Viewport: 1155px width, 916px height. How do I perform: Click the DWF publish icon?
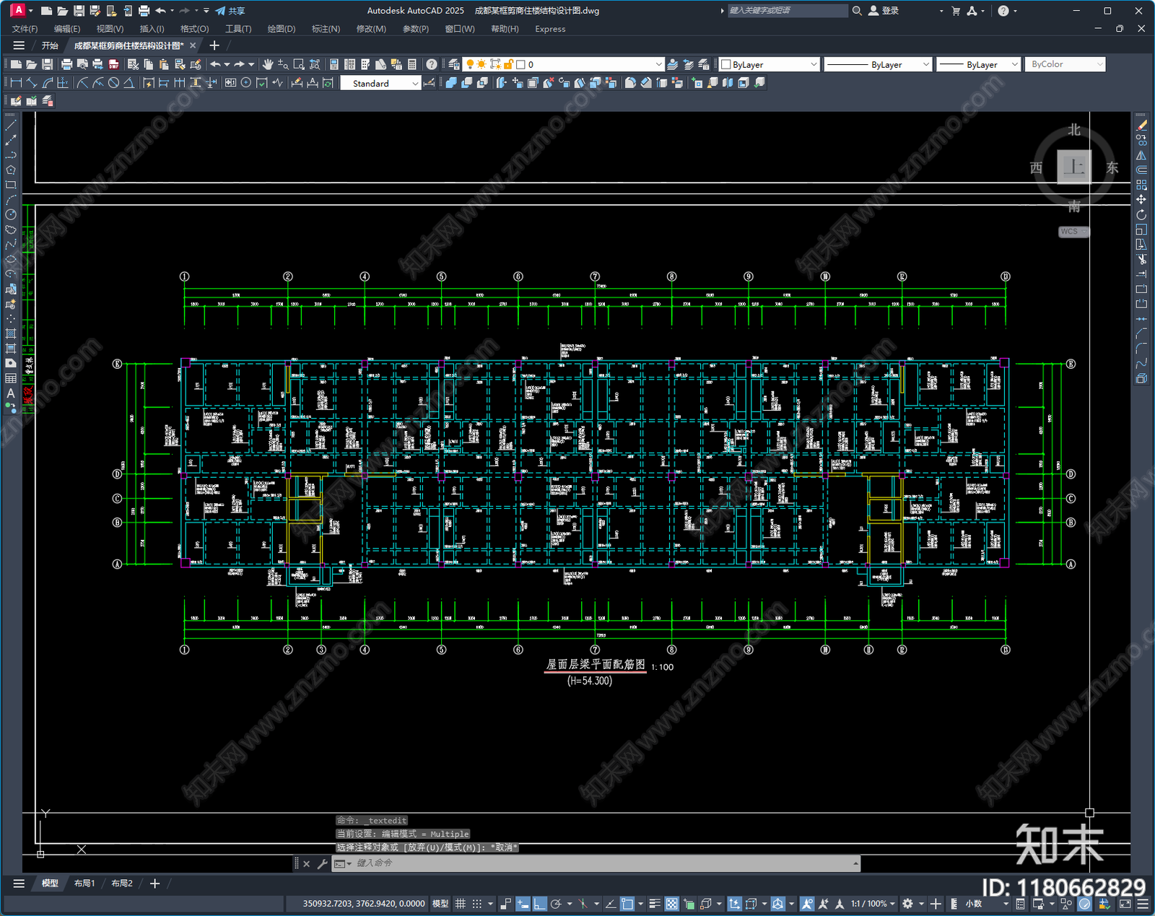click(113, 64)
